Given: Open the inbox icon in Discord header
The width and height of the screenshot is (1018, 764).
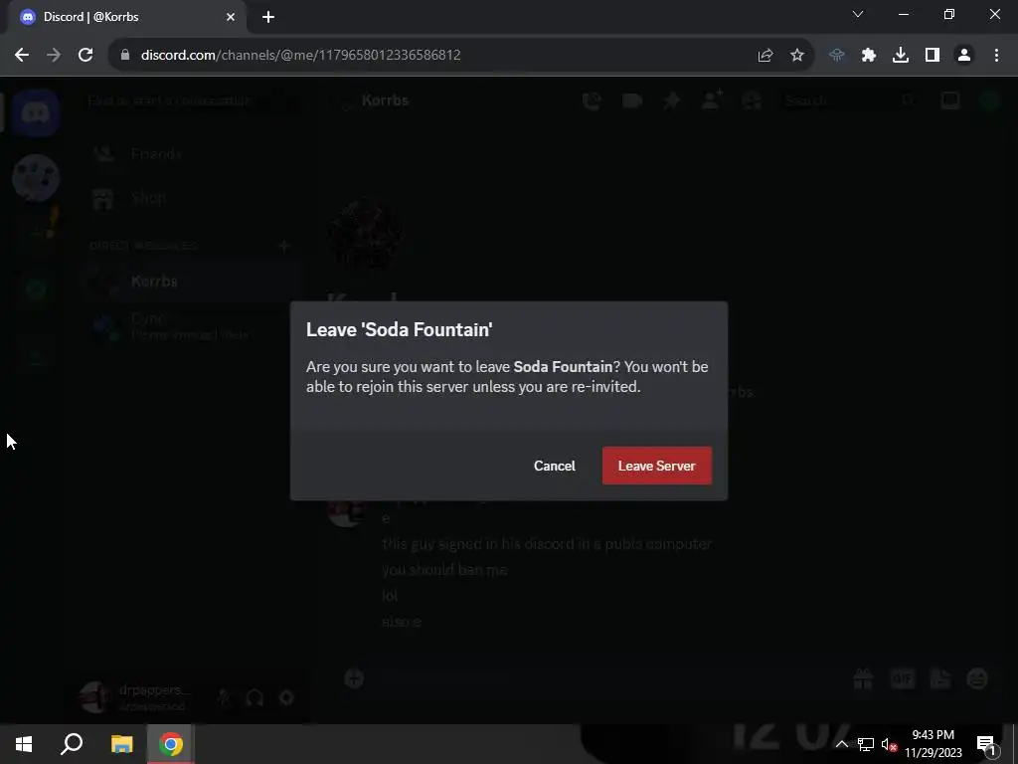Looking at the screenshot, I should 949,100.
